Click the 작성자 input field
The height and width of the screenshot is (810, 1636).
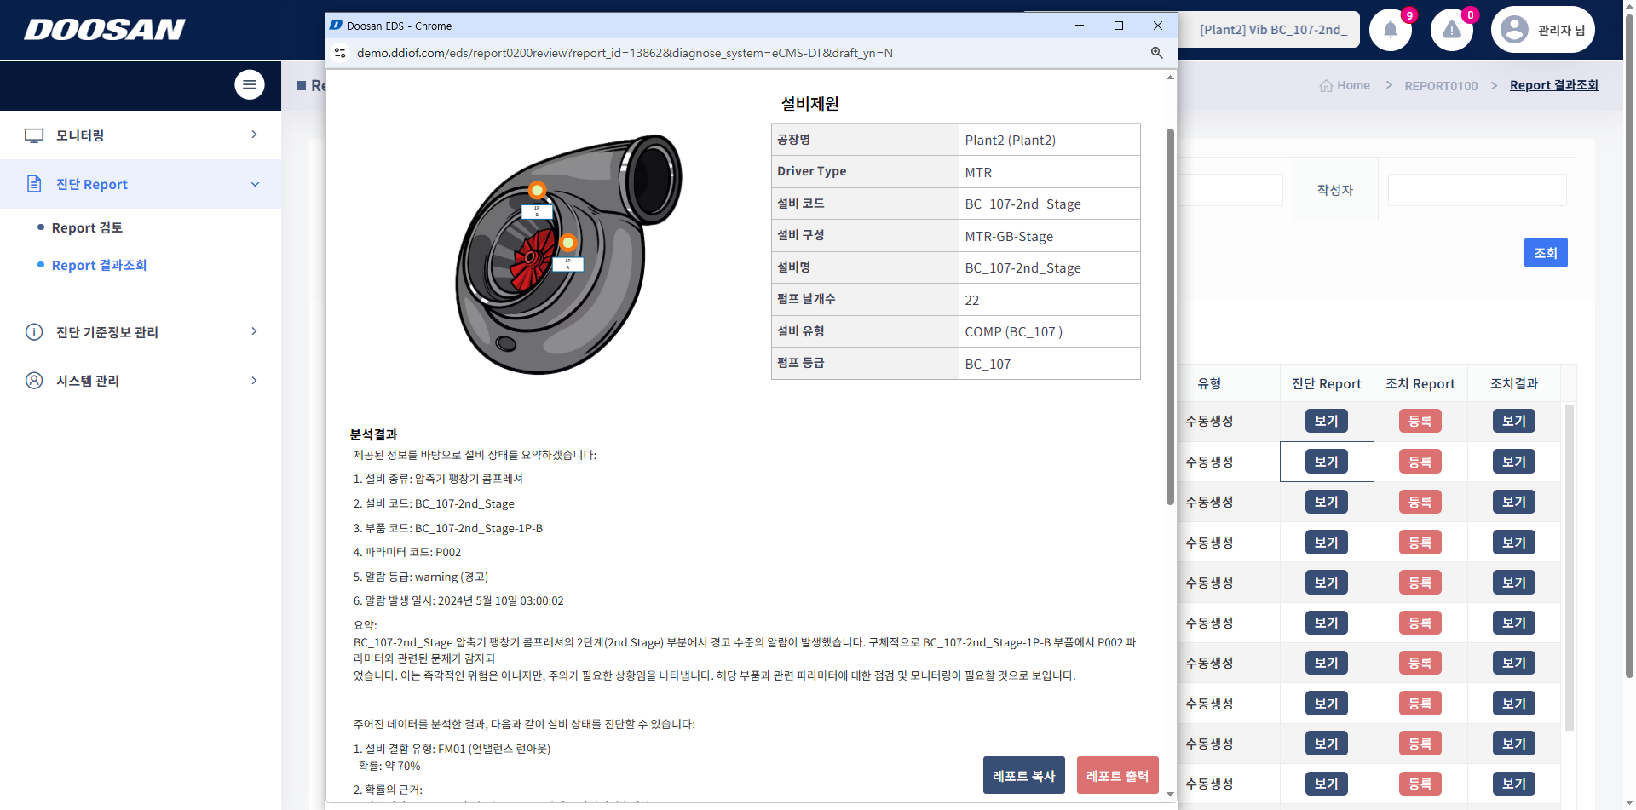tap(1477, 190)
